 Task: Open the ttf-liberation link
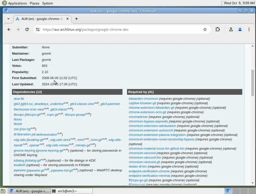pyautogui.click(x=22, y=134)
